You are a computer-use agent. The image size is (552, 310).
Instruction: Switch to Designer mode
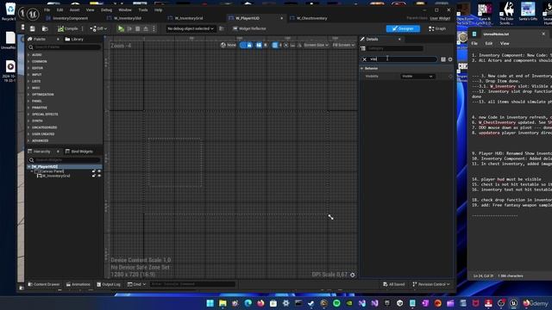point(403,28)
